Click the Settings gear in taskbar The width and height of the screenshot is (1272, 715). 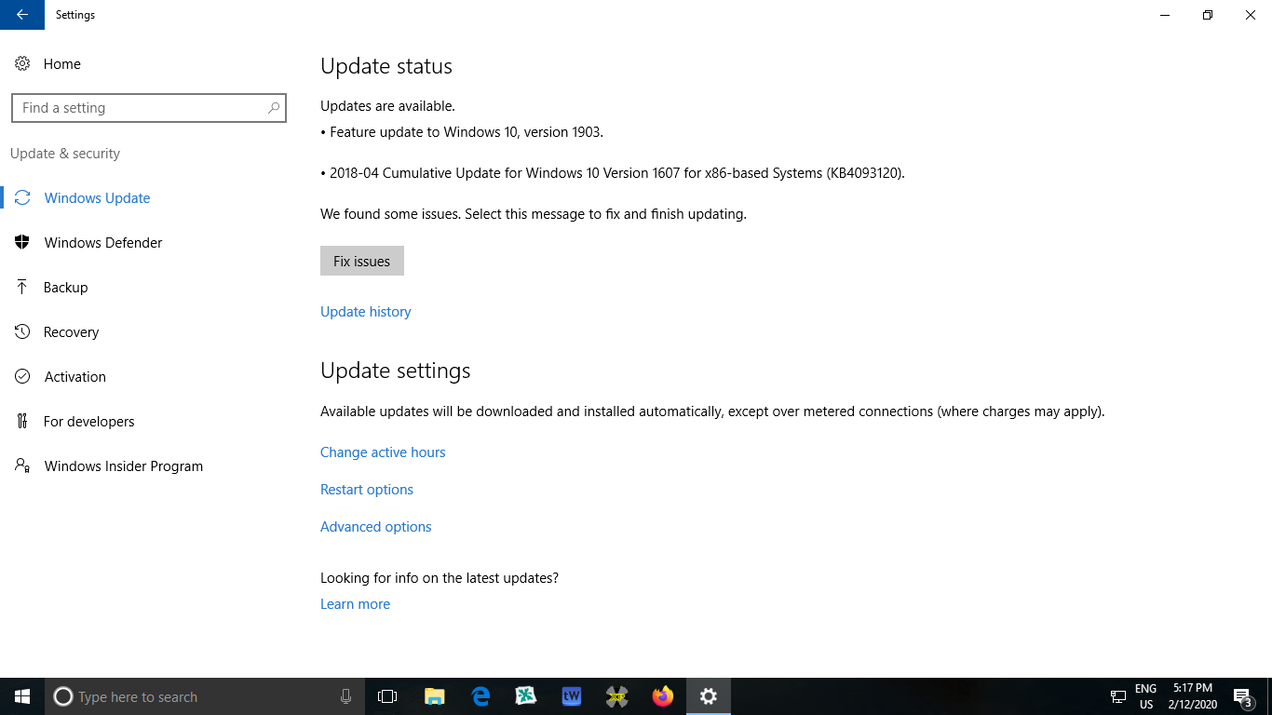point(709,696)
